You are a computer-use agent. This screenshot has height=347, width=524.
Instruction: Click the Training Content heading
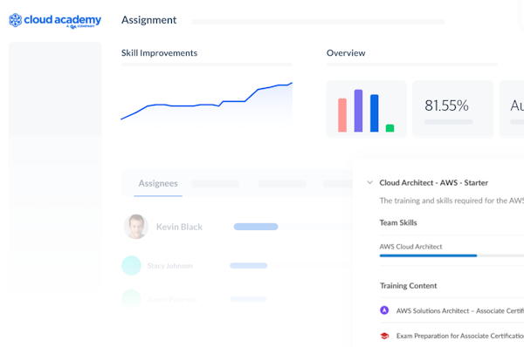[409, 286]
